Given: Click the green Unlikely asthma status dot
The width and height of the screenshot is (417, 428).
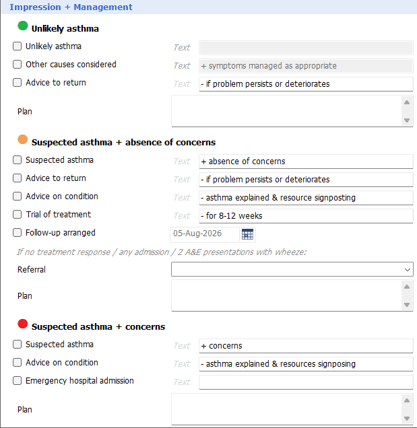Looking at the screenshot, I should 23,26.
